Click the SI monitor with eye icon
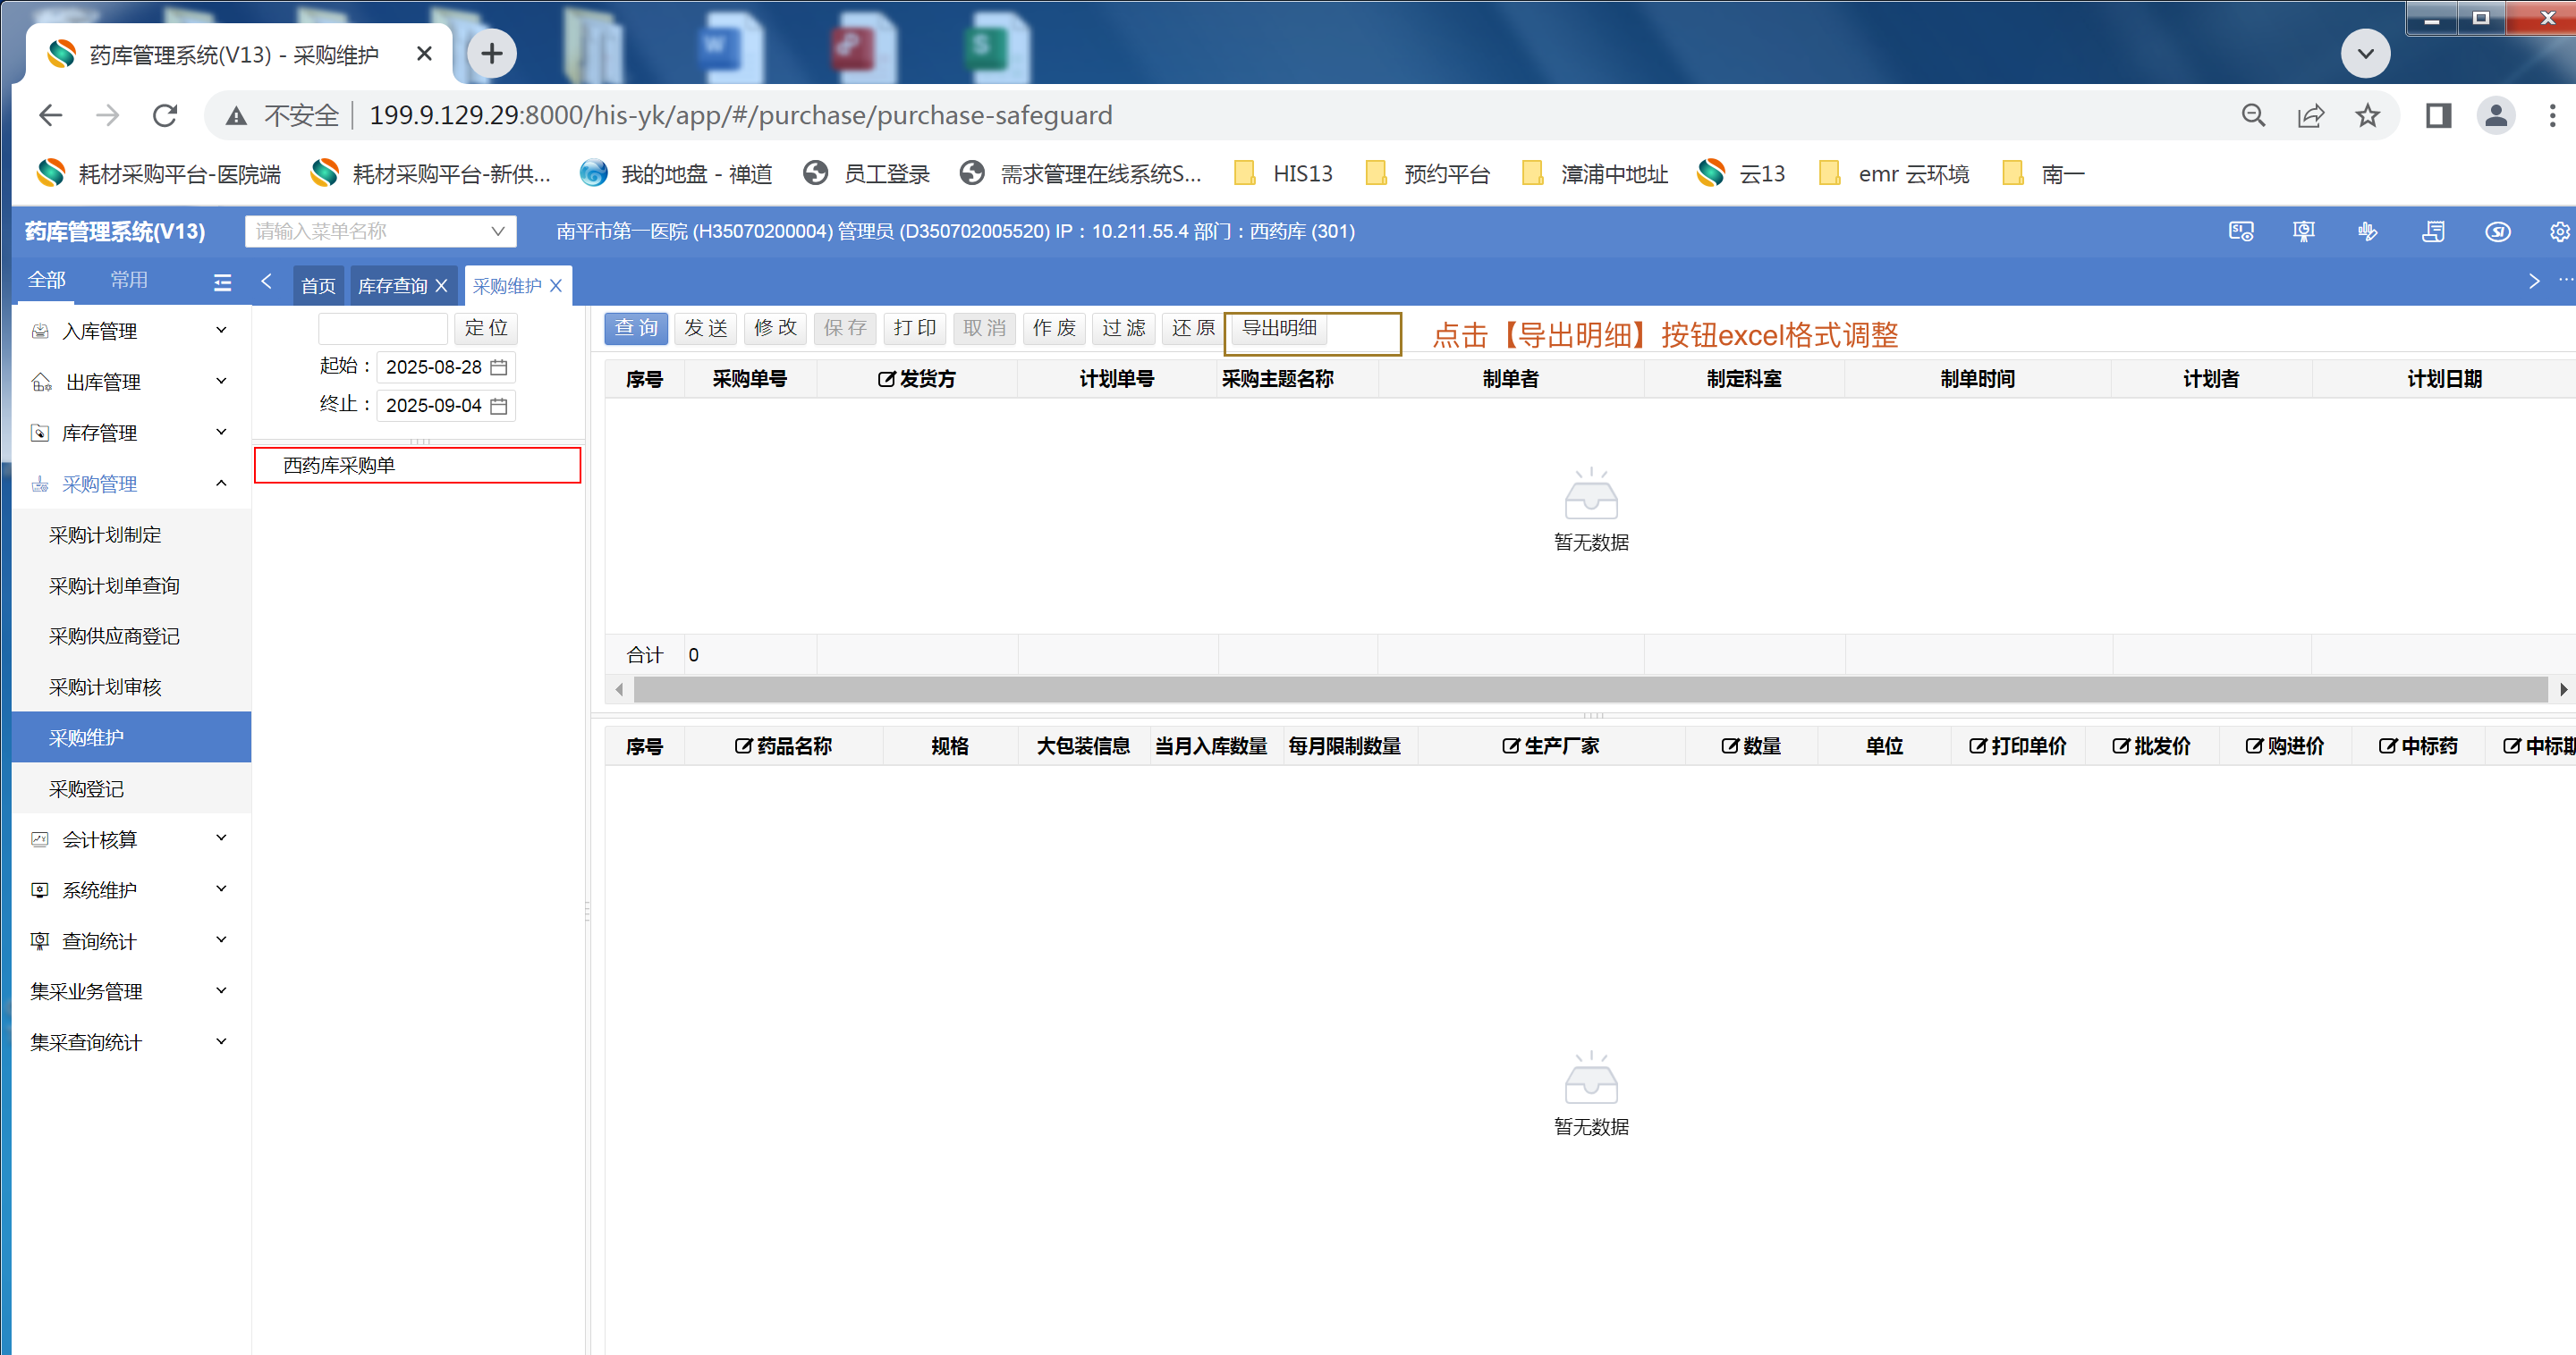Screen dimensions: 2576x1355 coord(2240,231)
